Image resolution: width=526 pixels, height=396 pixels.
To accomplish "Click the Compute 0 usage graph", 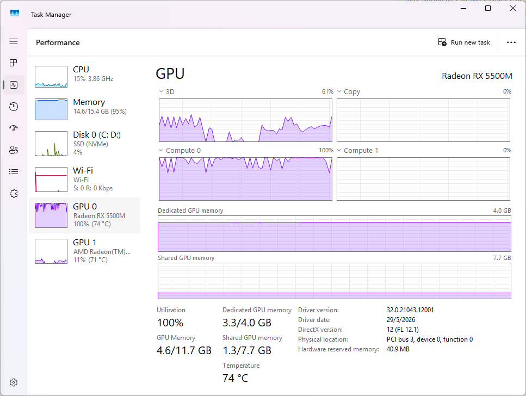I will 245,179.
